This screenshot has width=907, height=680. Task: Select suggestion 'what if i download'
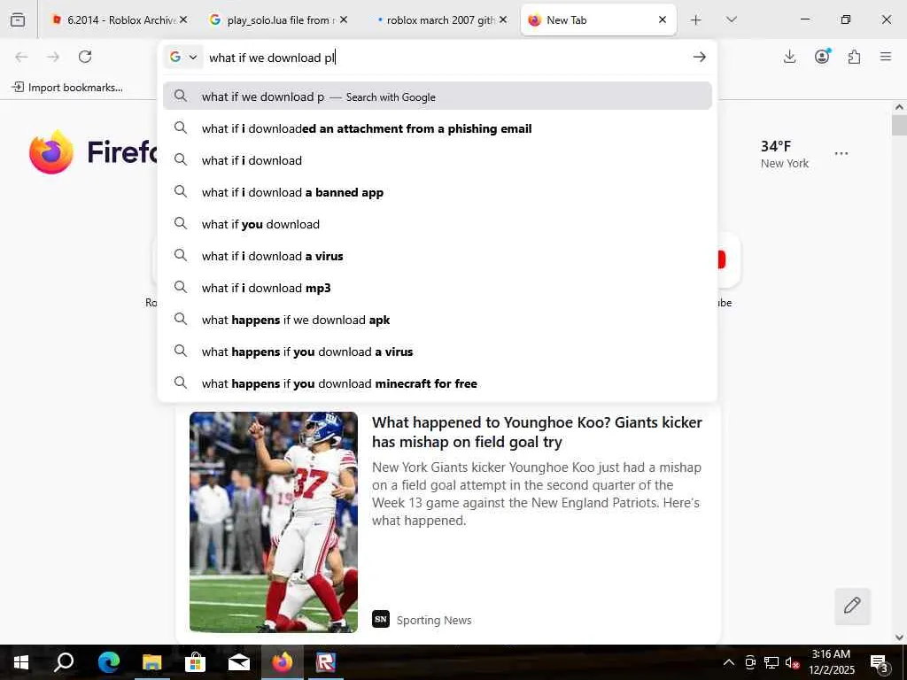[438, 160]
